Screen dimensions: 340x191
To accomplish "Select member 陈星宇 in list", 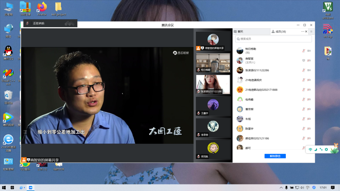I will pos(274,128).
